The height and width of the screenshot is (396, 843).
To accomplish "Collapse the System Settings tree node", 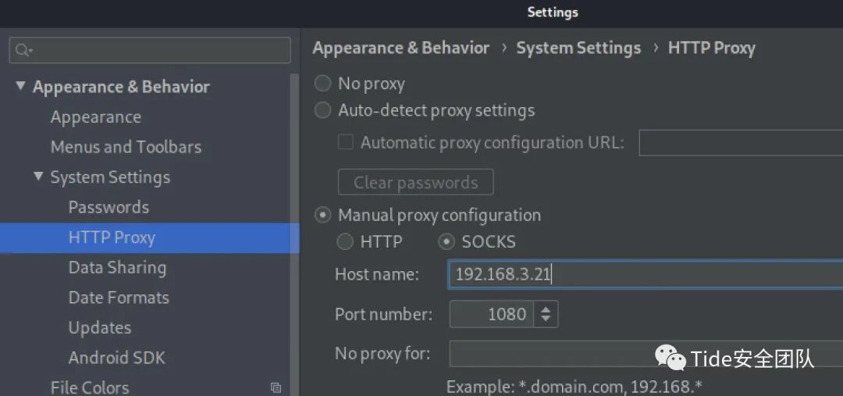I will pyautogui.click(x=38, y=177).
